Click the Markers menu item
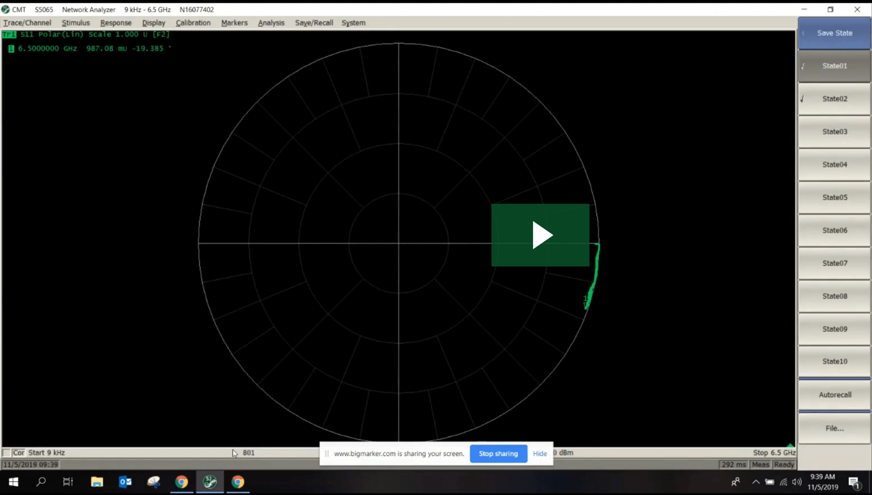The width and height of the screenshot is (872, 495). (234, 23)
